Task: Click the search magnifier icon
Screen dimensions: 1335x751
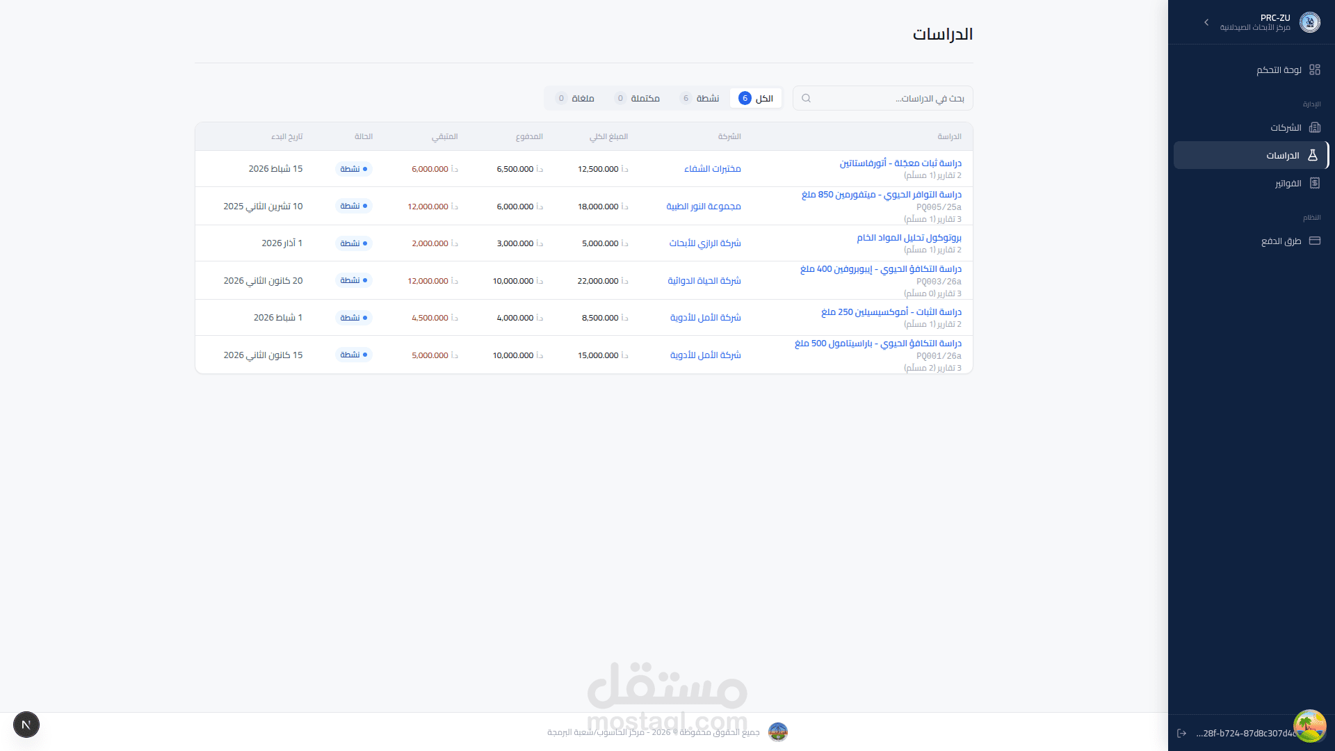Action: 806,98
